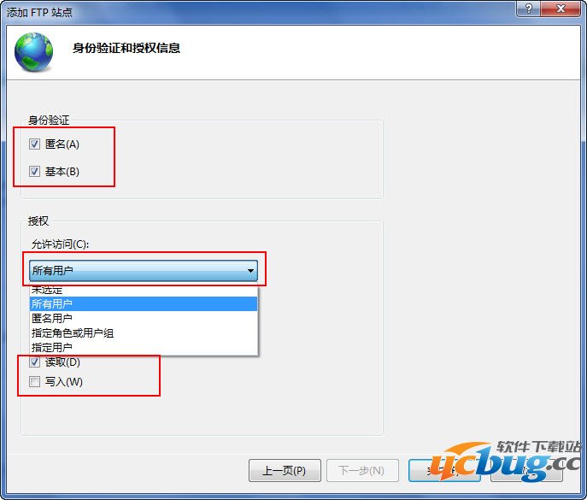Image resolution: width=587 pixels, height=500 pixels.
Task: Click the cancel button at bottom right
Action: [526, 470]
